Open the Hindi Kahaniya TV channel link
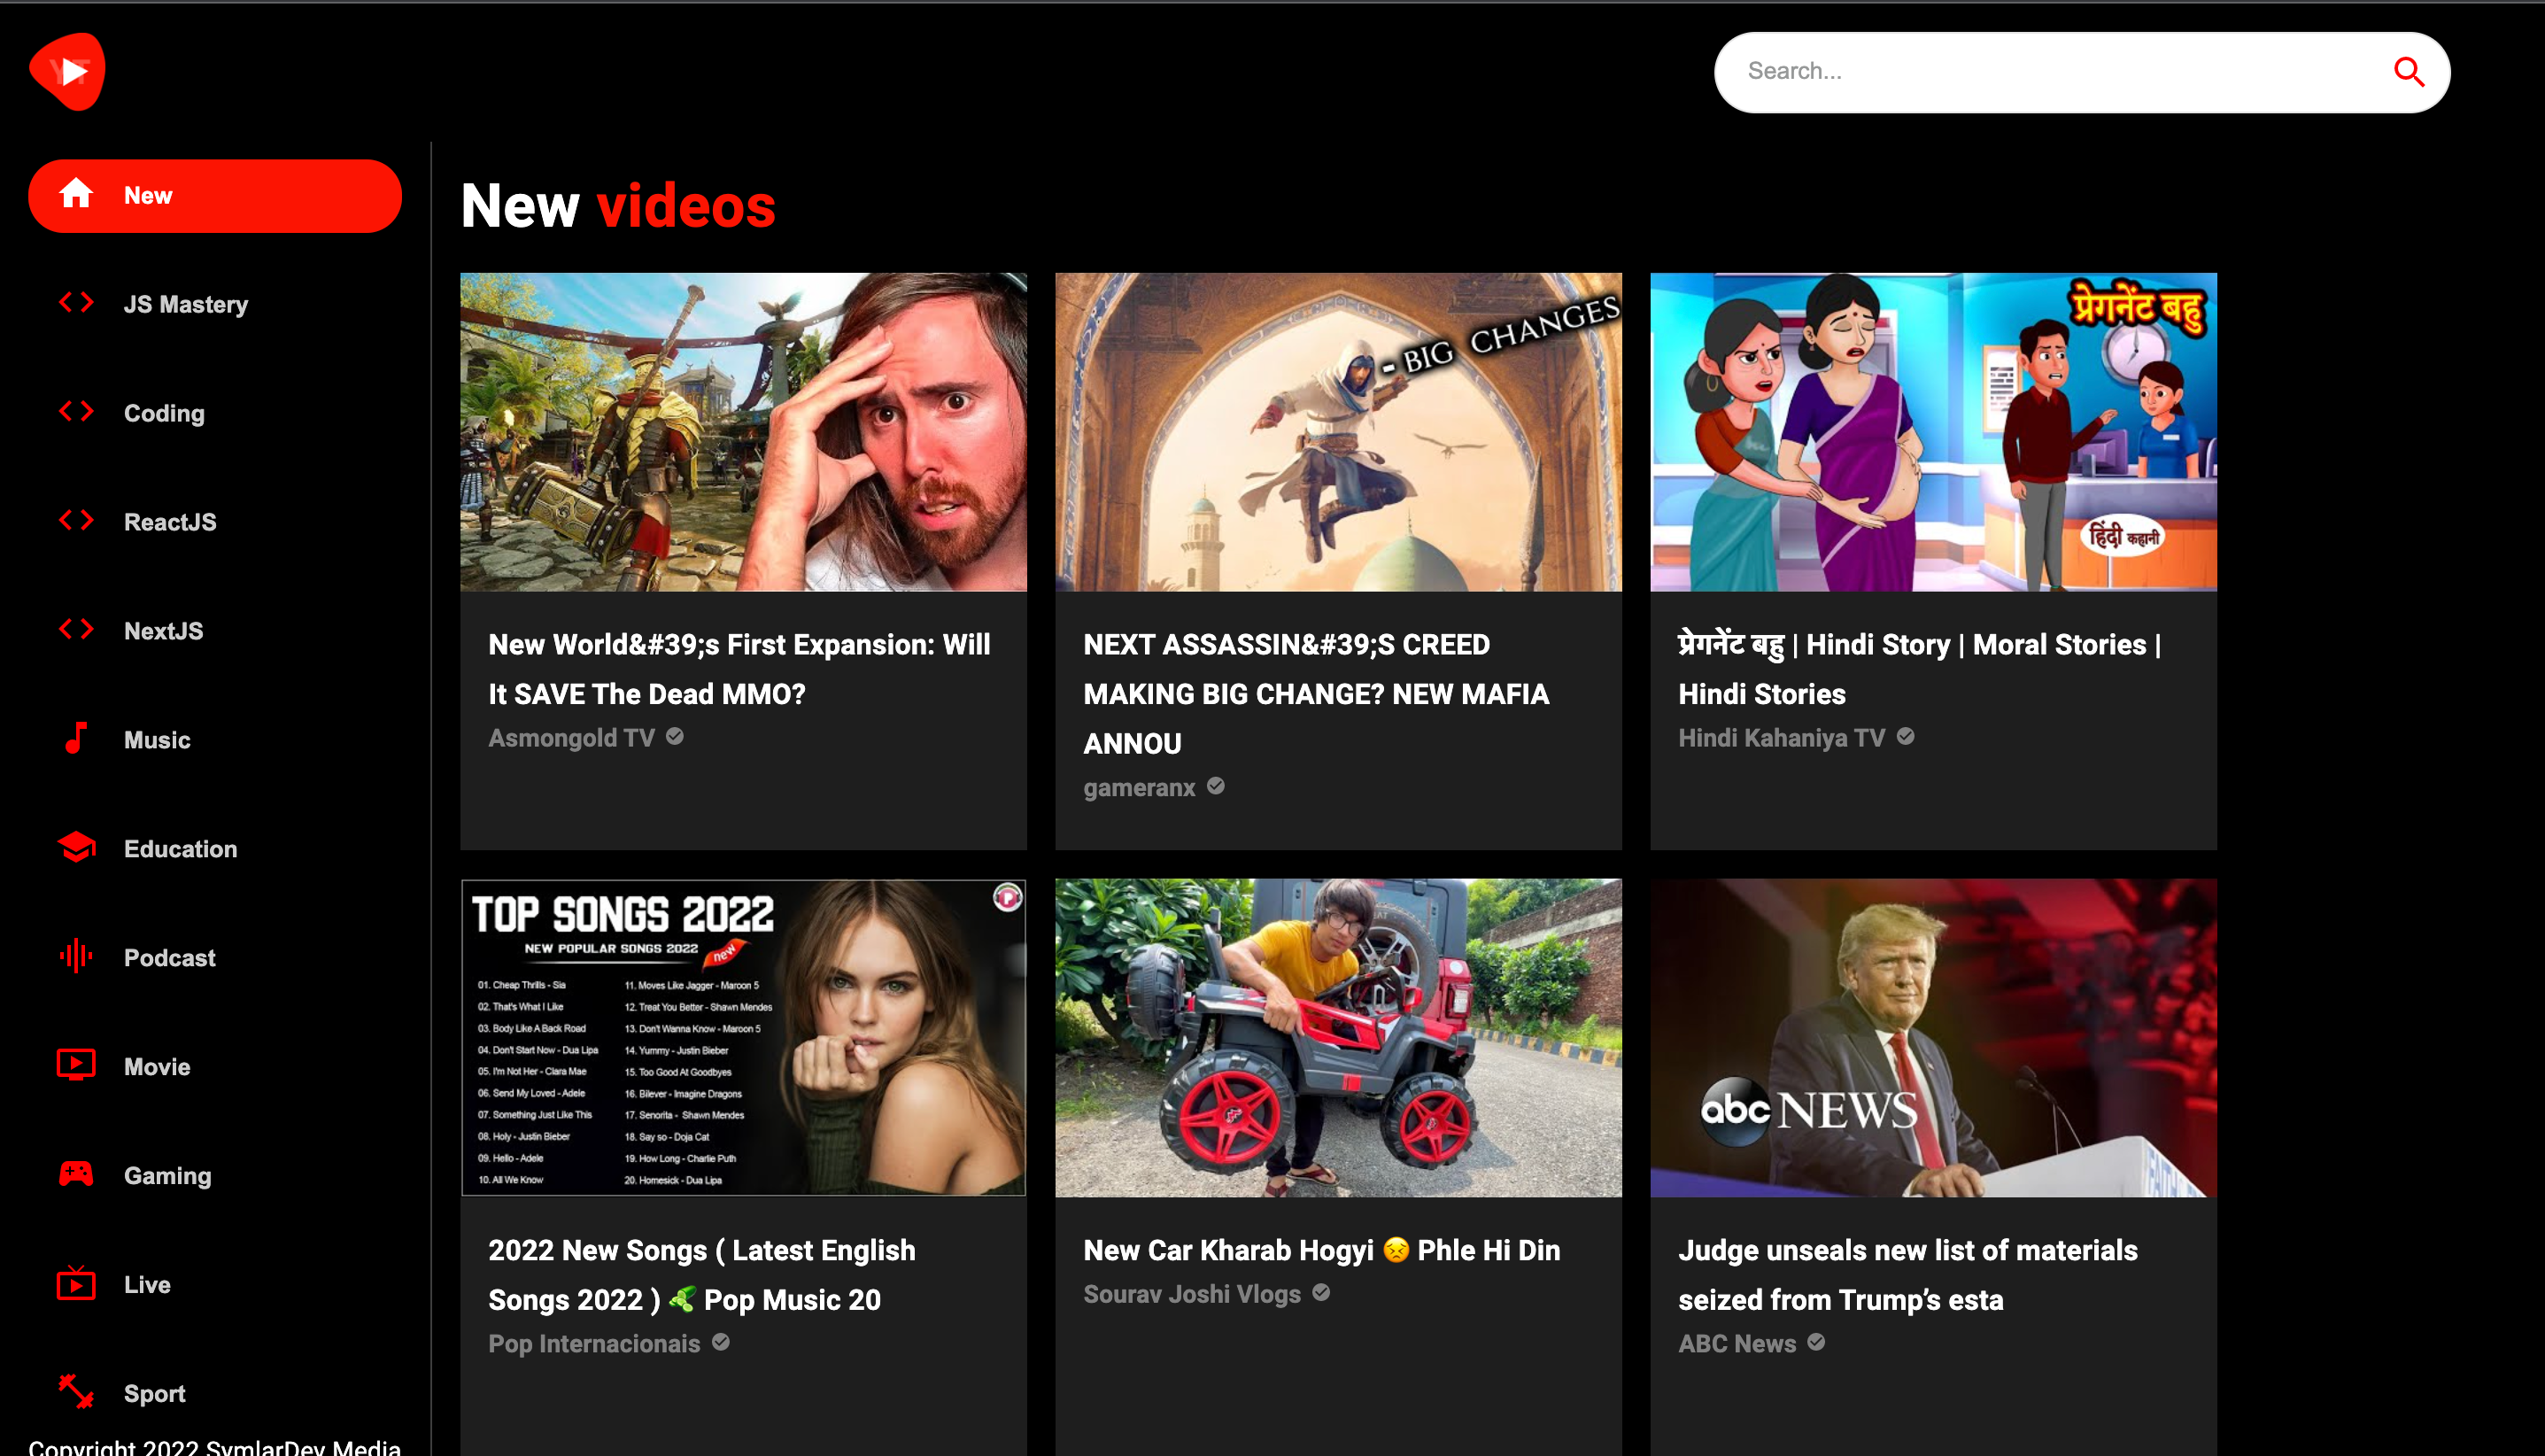Screen dimensions: 2545x1456 pyautogui.click(x=1782, y=738)
